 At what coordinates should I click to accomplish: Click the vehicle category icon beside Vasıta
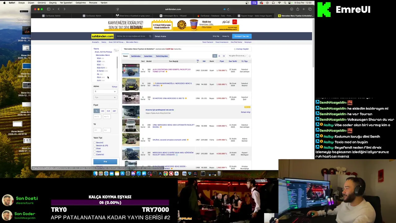click(x=116, y=50)
